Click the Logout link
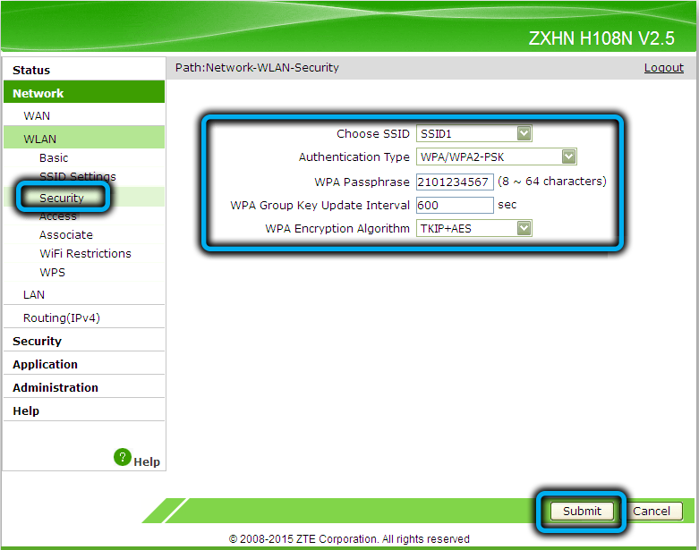699x550 pixels. (663, 68)
